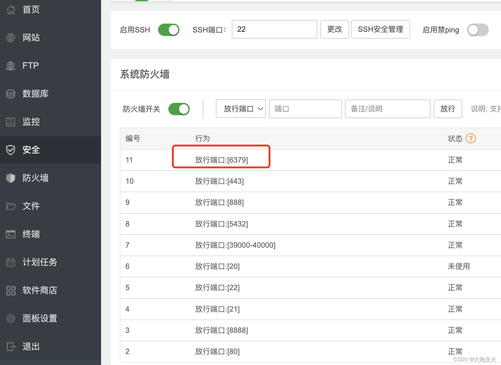Click row number 10 in 编号 column
Image resolution: width=501 pixels, height=365 pixels.
(x=129, y=181)
